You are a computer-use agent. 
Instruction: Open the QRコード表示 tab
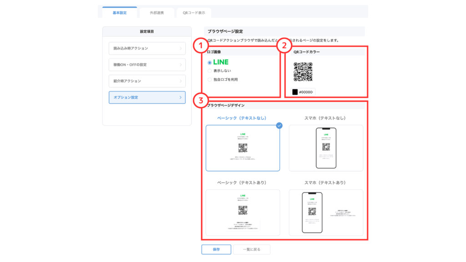[x=194, y=13]
